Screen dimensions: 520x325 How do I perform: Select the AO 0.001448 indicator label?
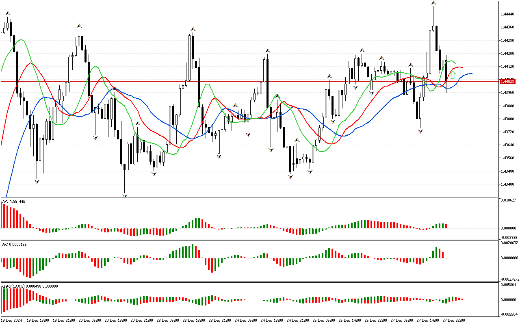(13, 201)
